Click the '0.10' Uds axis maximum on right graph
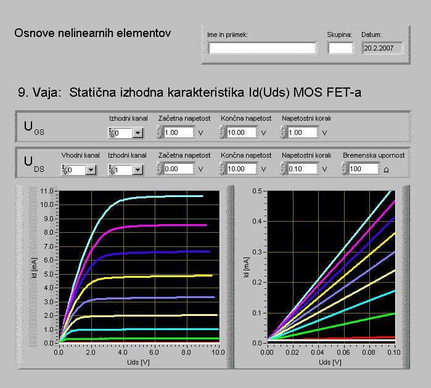 (394, 352)
